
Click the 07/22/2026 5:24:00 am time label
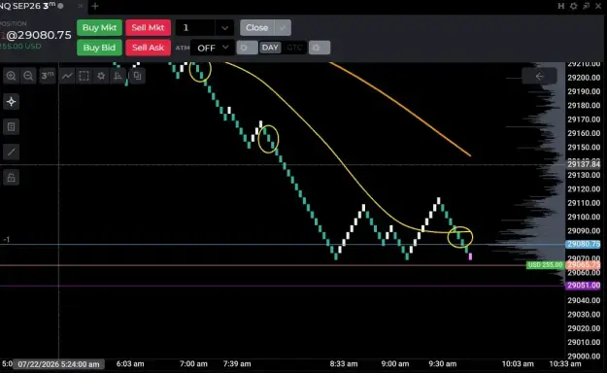coord(58,364)
